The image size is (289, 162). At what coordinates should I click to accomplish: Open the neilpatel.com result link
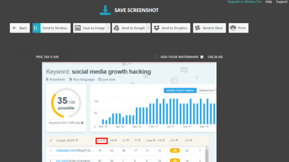75,150
